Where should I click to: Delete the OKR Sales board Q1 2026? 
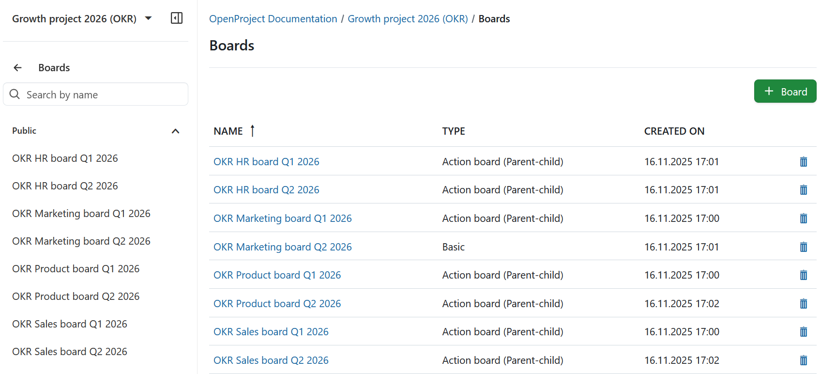coord(804,332)
